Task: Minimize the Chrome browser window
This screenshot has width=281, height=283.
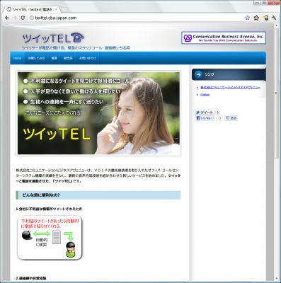Action: pyautogui.click(x=258, y=3)
